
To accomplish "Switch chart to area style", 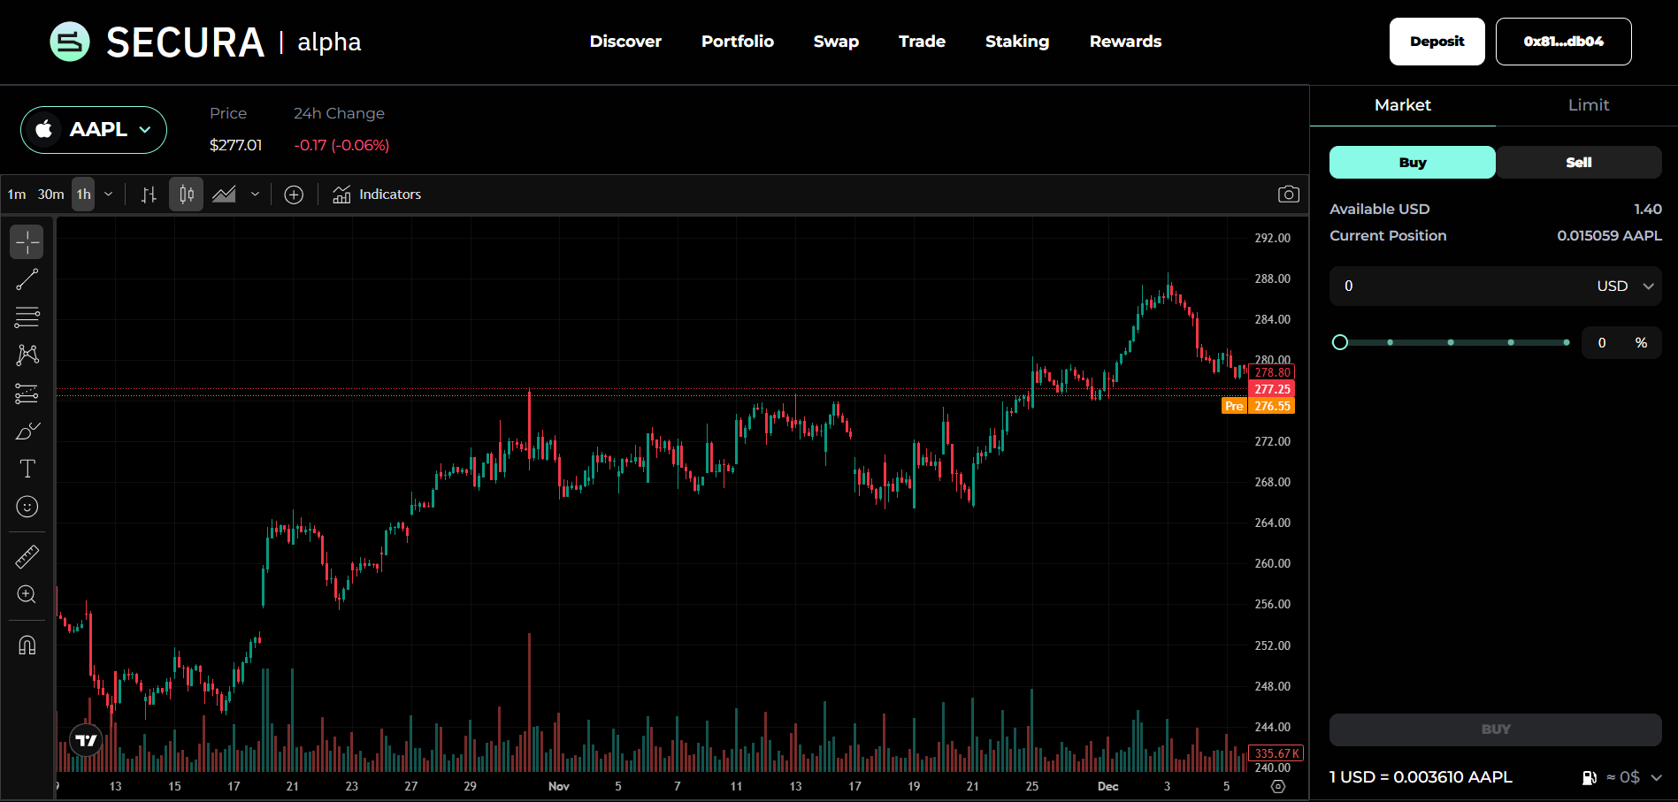I will coord(224,195).
